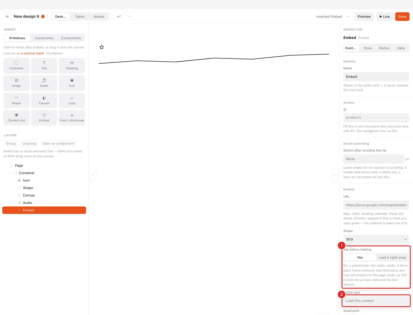Click Save as component
Image resolution: width=413 pixels, height=315 pixels.
(58, 144)
